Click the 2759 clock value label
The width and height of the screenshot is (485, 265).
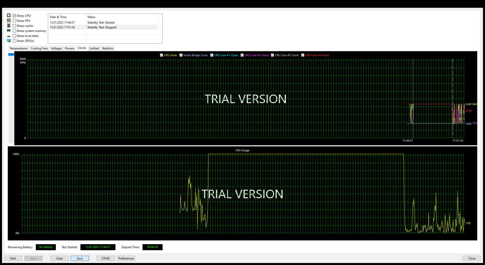click(469, 111)
